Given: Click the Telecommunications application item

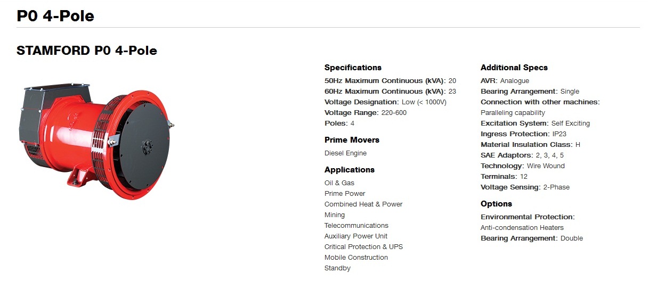Looking at the screenshot, I should point(356,226).
